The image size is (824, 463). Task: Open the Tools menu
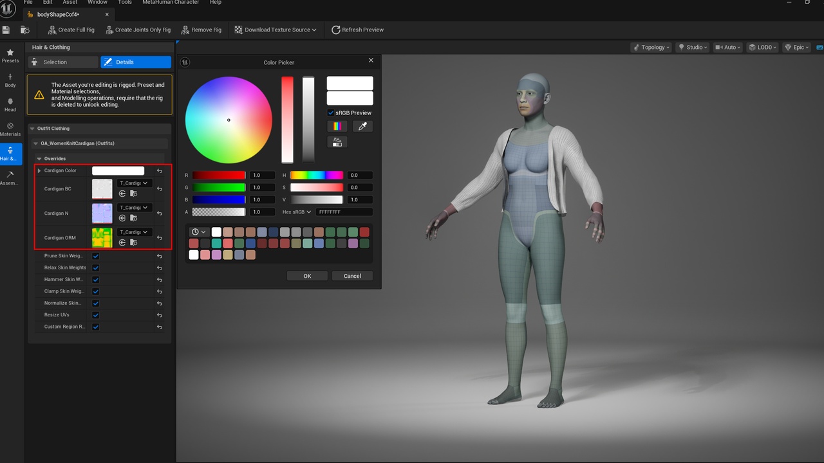click(x=125, y=3)
